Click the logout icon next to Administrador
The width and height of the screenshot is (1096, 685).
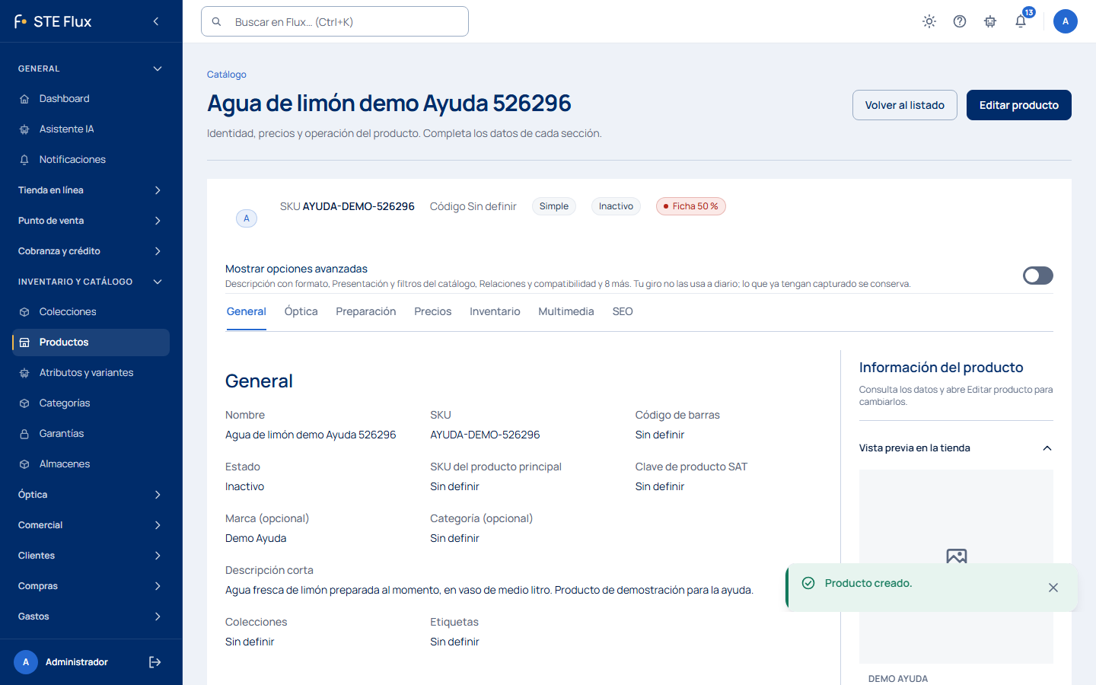click(x=155, y=662)
